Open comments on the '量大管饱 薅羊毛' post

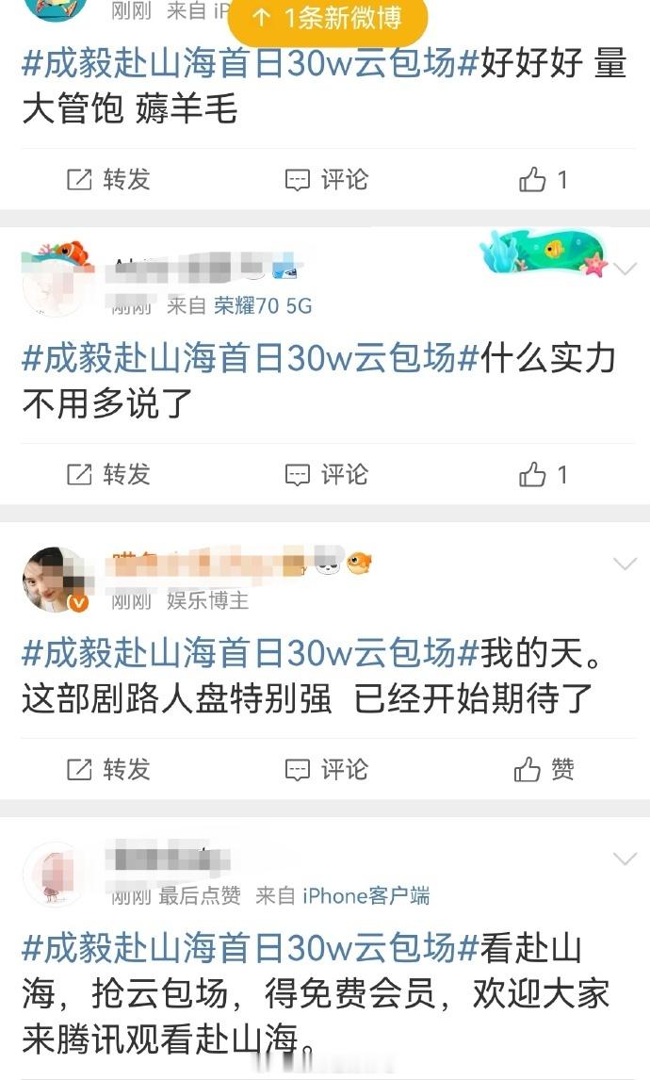[326, 180]
